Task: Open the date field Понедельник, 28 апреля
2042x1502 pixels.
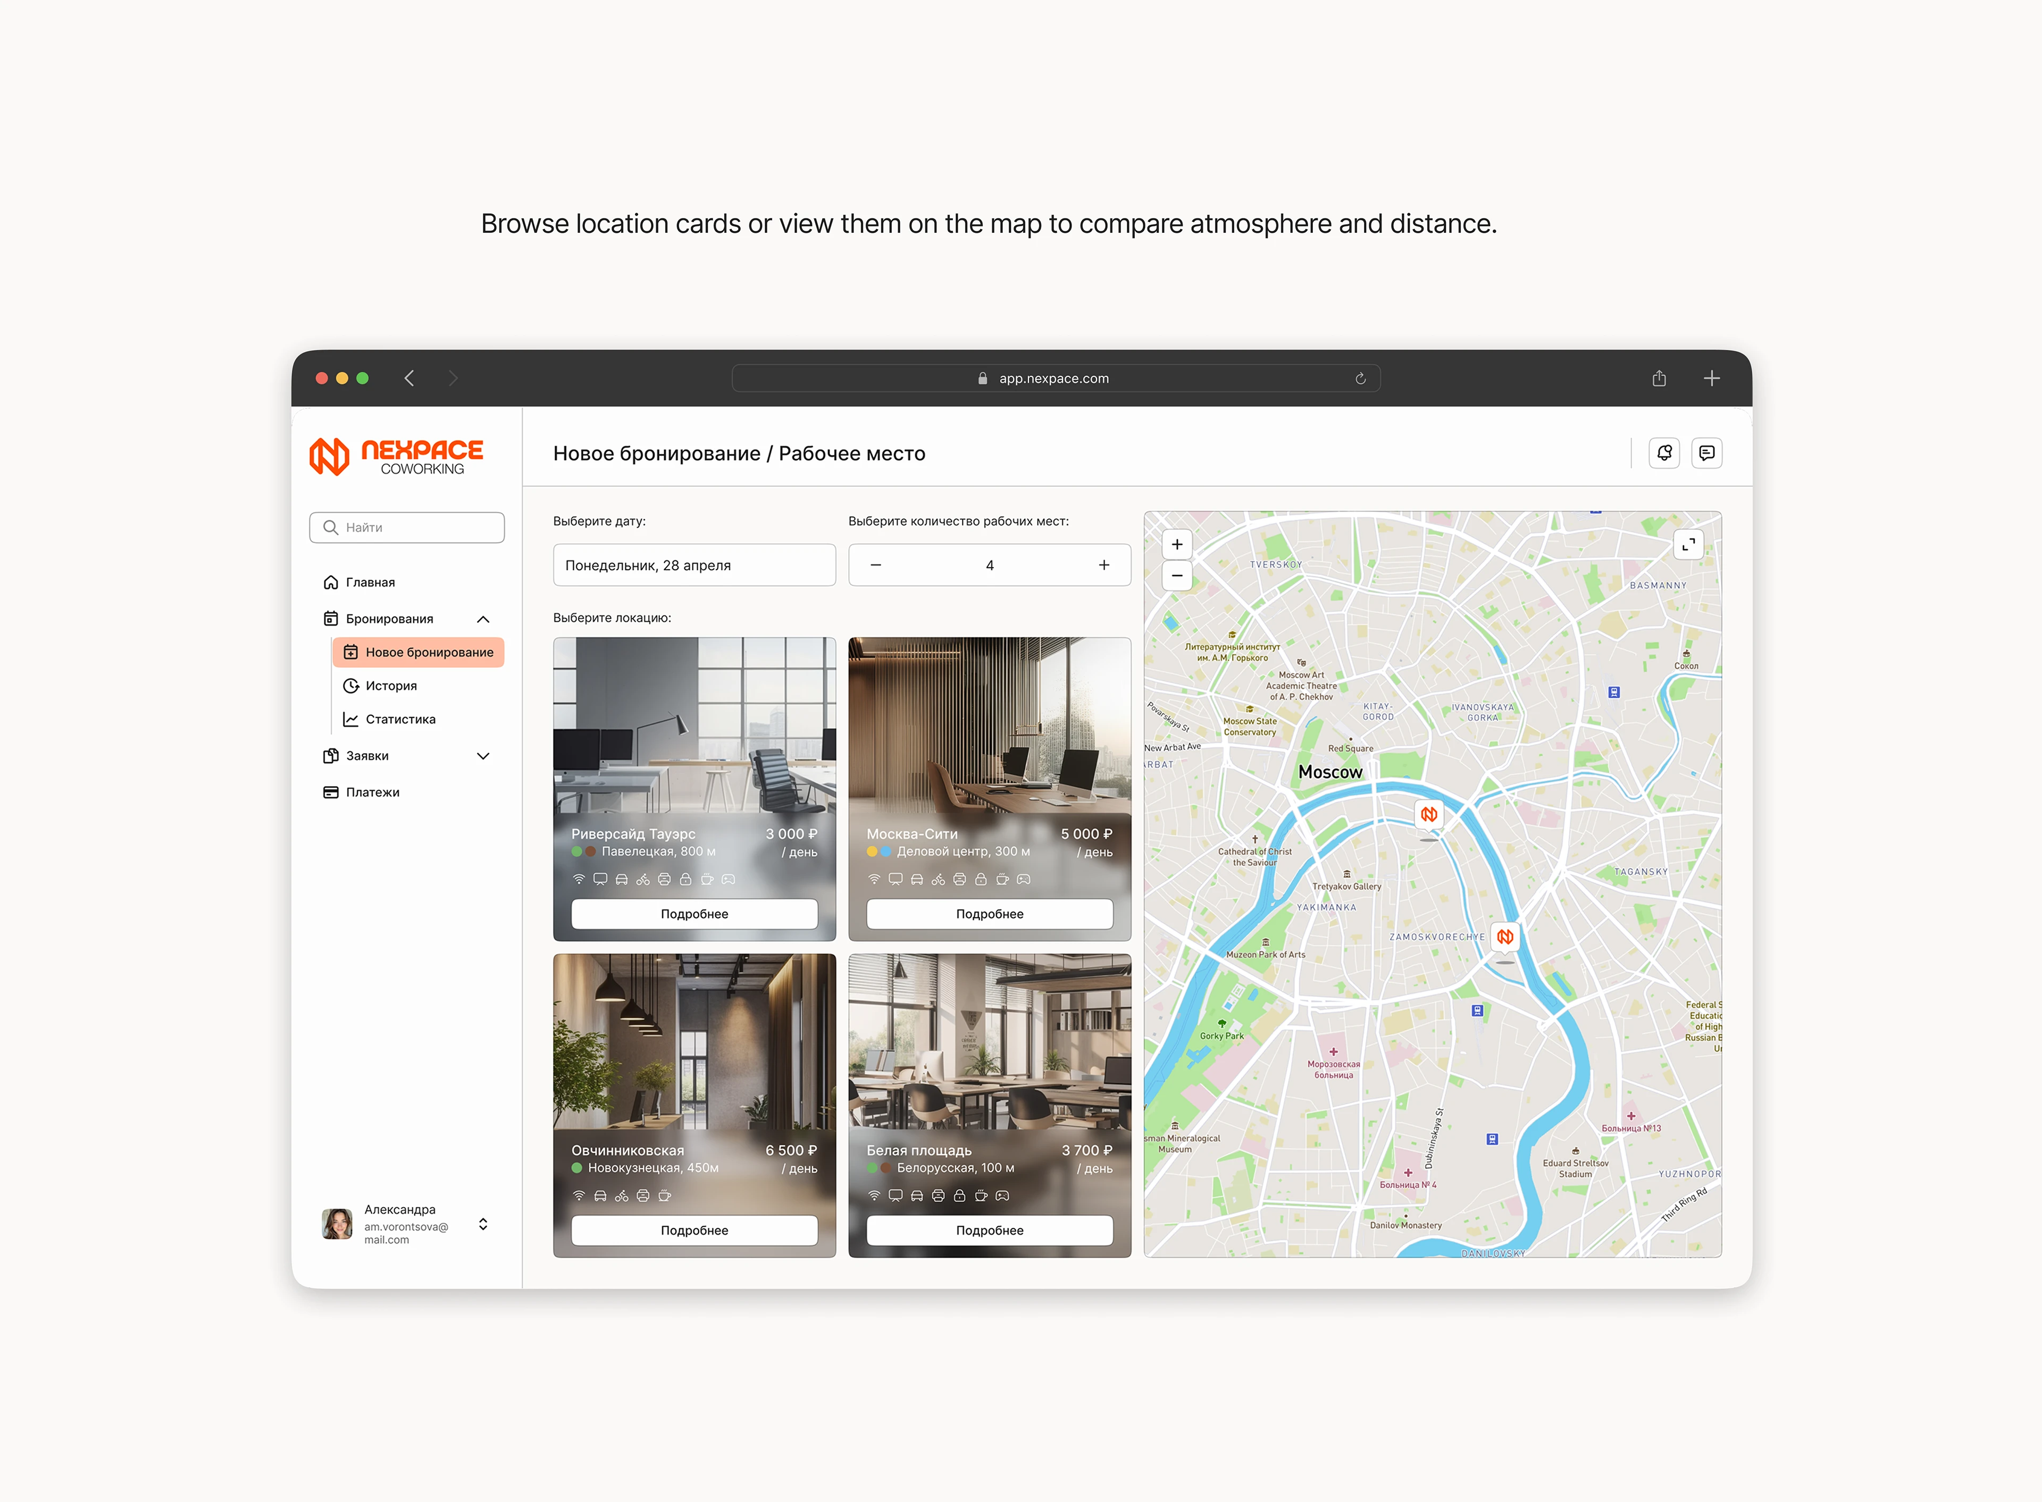Action: pos(694,566)
